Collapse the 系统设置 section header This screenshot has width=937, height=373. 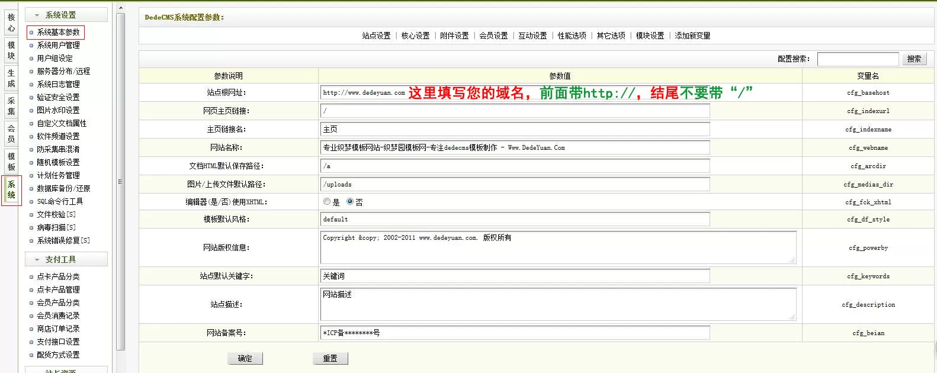[x=66, y=15]
